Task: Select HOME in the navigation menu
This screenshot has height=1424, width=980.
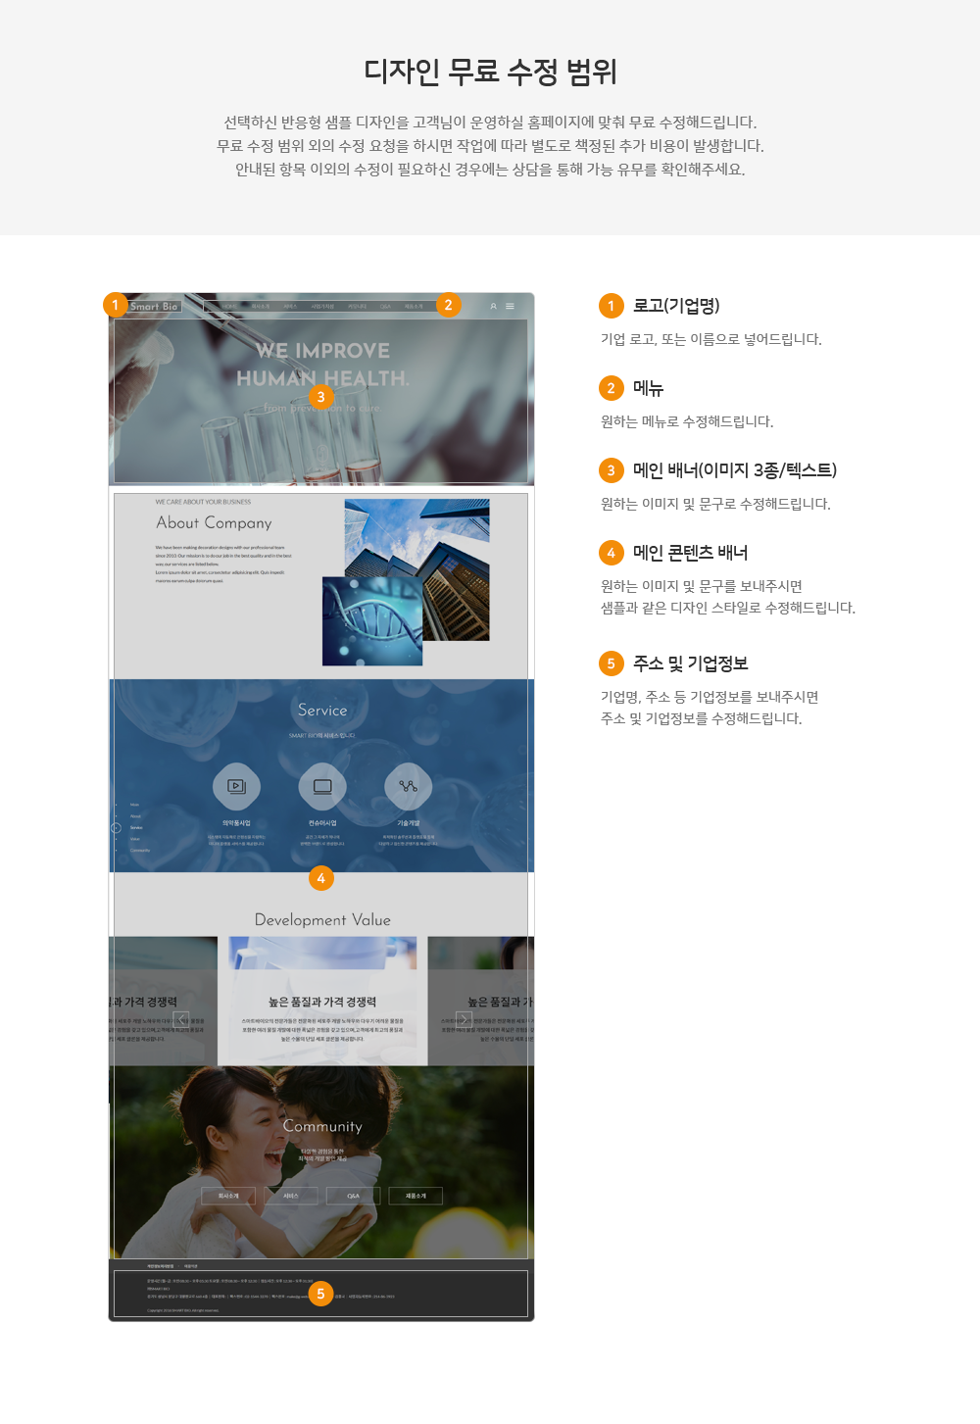Action: pyautogui.click(x=228, y=307)
